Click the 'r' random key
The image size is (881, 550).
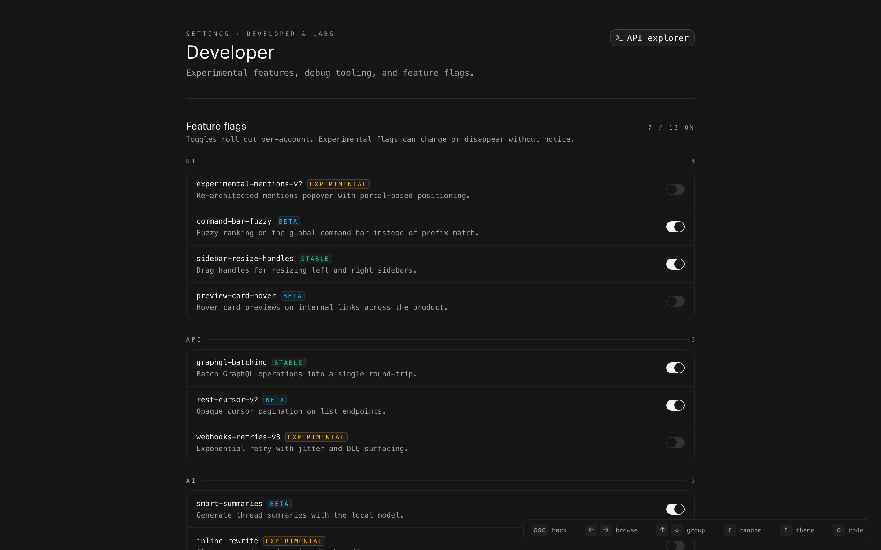pos(729,530)
